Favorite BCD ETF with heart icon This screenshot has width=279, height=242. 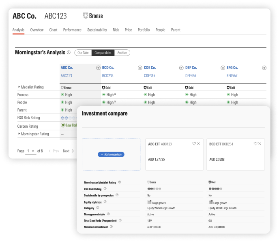(x=255, y=143)
